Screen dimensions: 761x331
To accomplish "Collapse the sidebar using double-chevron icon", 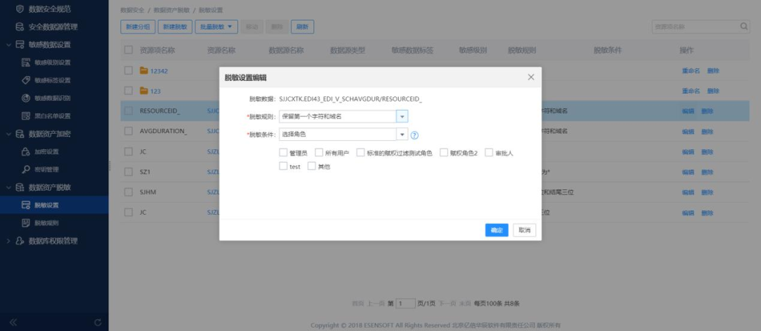I will click(13, 322).
